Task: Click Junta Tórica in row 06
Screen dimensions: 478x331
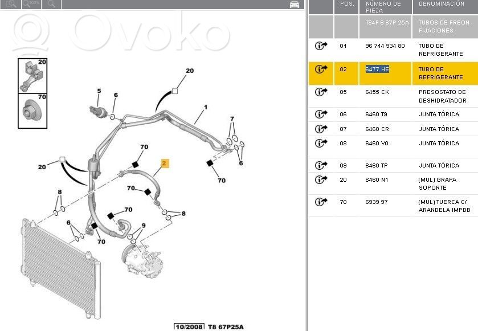Action: pyautogui.click(x=439, y=115)
